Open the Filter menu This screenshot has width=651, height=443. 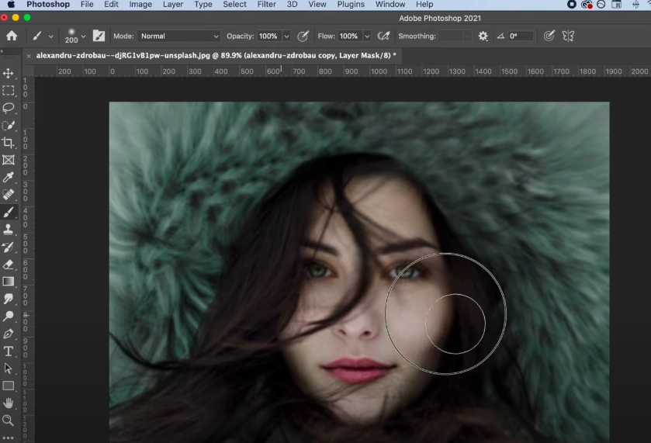tap(266, 5)
